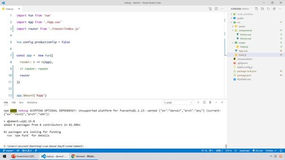Open App.vue from the file tree
285x160 pixels.
243,51
